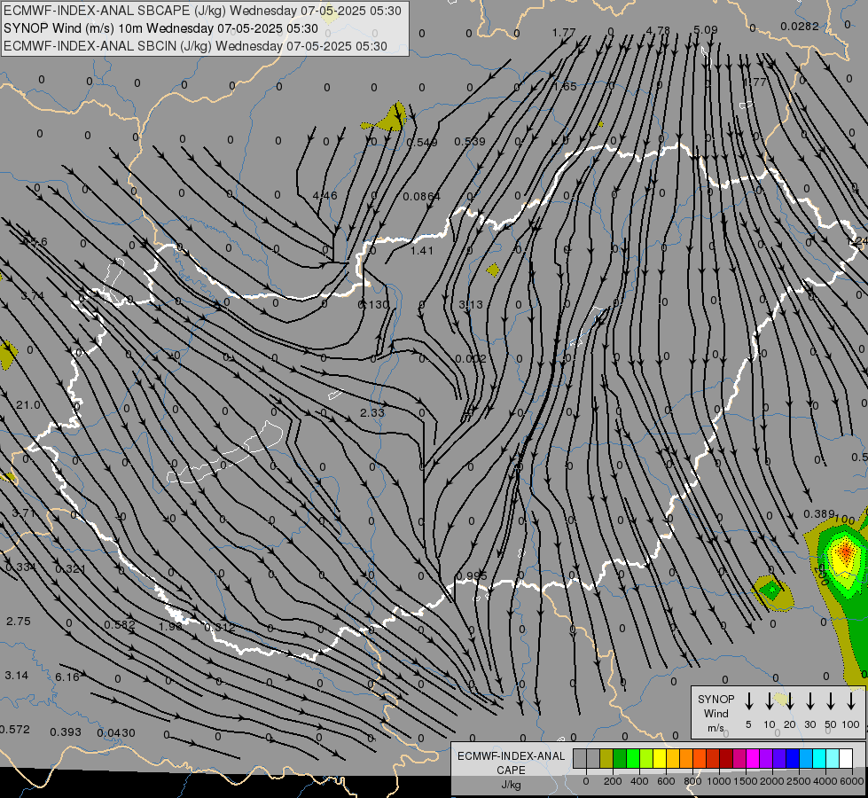Click the 6000 label in the CAPE legend
This screenshot has height=798, width=868.
(x=853, y=781)
